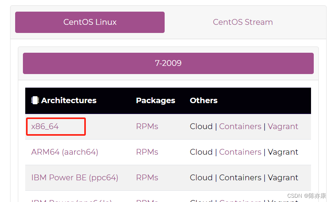Open Vagrant link in the x86_64 row
Screen dimensions: 332x202
click(283, 126)
